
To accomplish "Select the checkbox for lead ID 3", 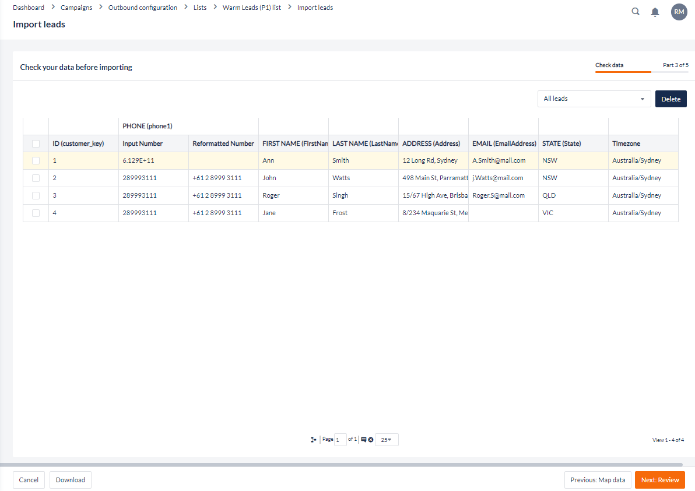I will 36,195.
